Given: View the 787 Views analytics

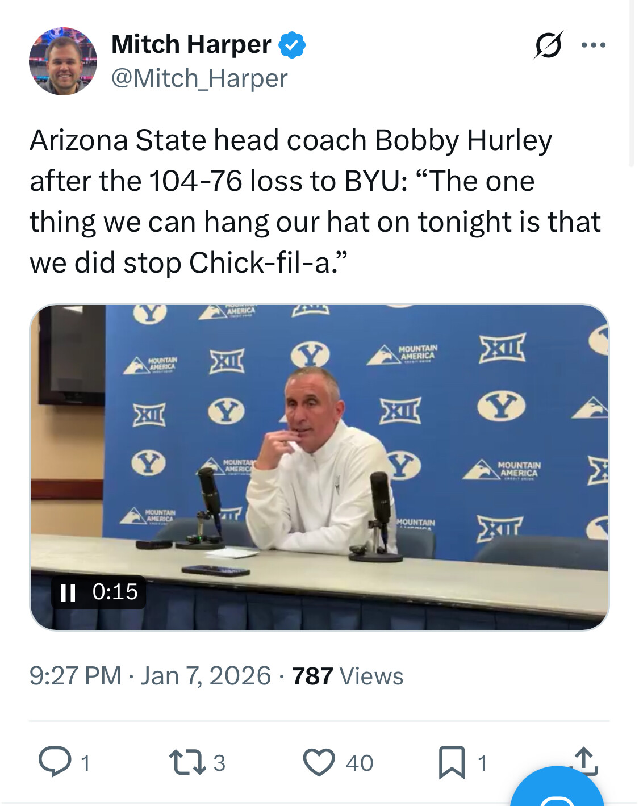Looking at the screenshot, I should click(347, 676).
